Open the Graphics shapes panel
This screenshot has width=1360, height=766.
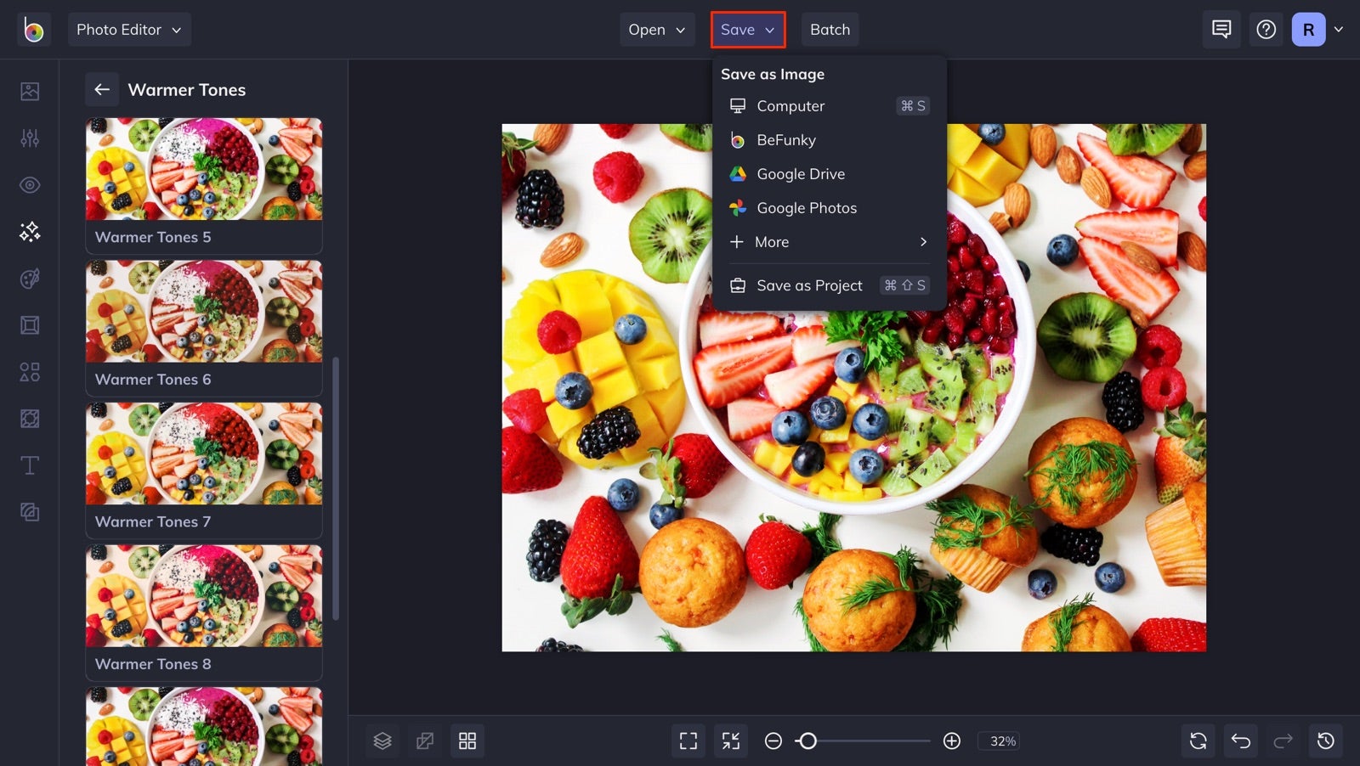(x=30, y=372)
